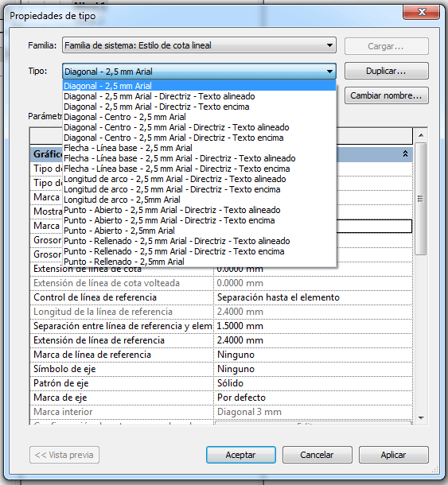Click the Cambiar nombre button
Image resolution: width=448 pixels, height=485 pixels.
[x=387, y=95]
